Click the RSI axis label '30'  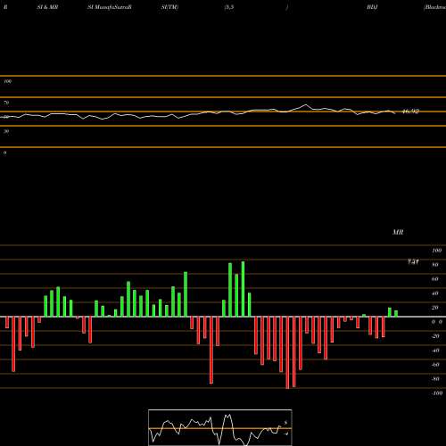coord(6,131)
